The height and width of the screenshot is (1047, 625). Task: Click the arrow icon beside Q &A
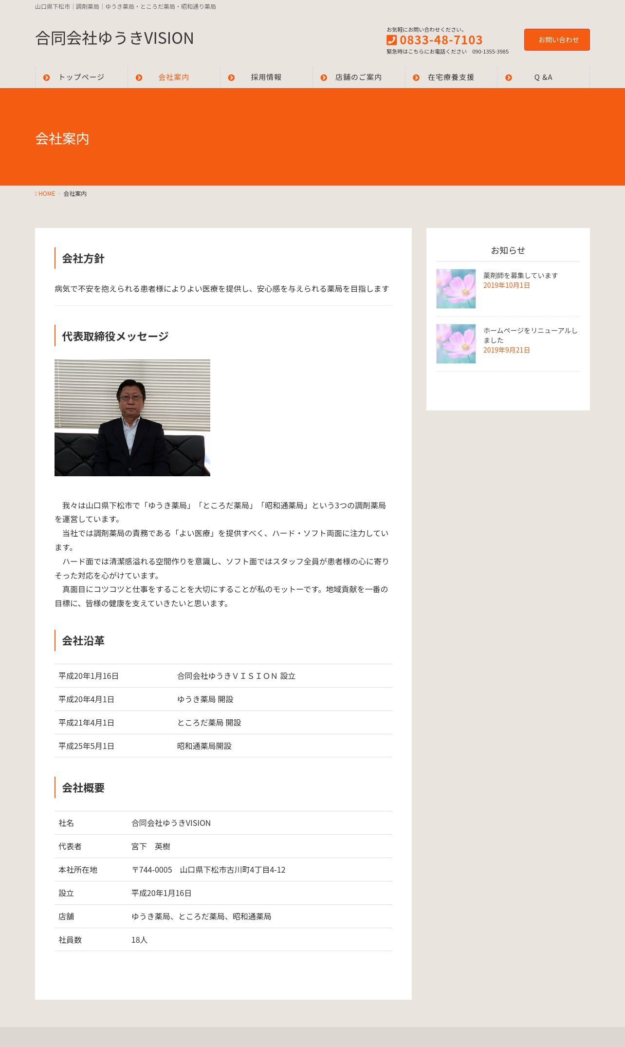pos(509,77)
